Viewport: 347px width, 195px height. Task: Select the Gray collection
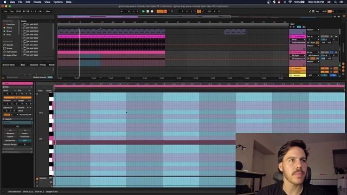click(x=9, y=35)
